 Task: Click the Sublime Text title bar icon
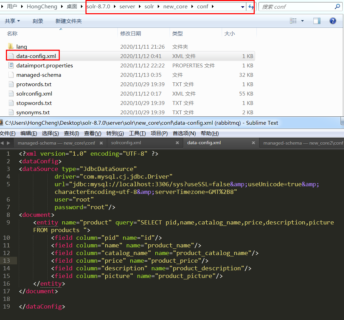click(1, 123)
